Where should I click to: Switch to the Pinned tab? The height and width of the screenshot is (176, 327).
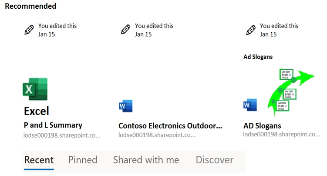pos(83,160)
